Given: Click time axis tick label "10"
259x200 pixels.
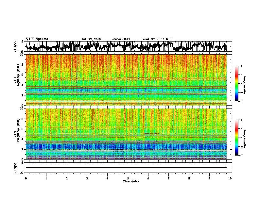Looking at the screenshot, I should pos(230,178).
